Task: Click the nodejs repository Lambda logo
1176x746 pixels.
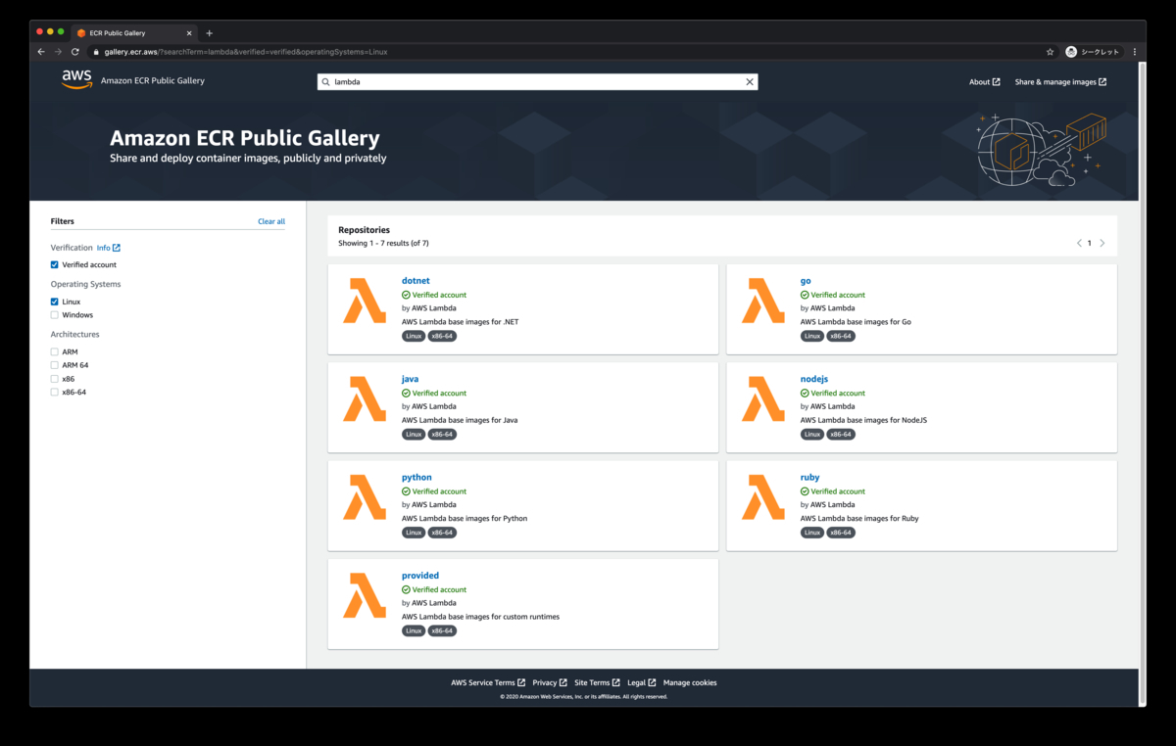Action: [x=763, y=398]
